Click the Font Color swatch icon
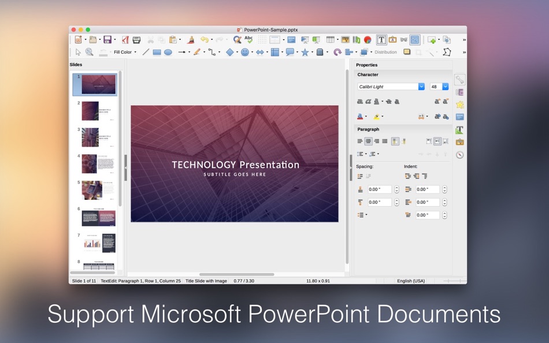Screen dimensions: 549x343 [360, 117]
